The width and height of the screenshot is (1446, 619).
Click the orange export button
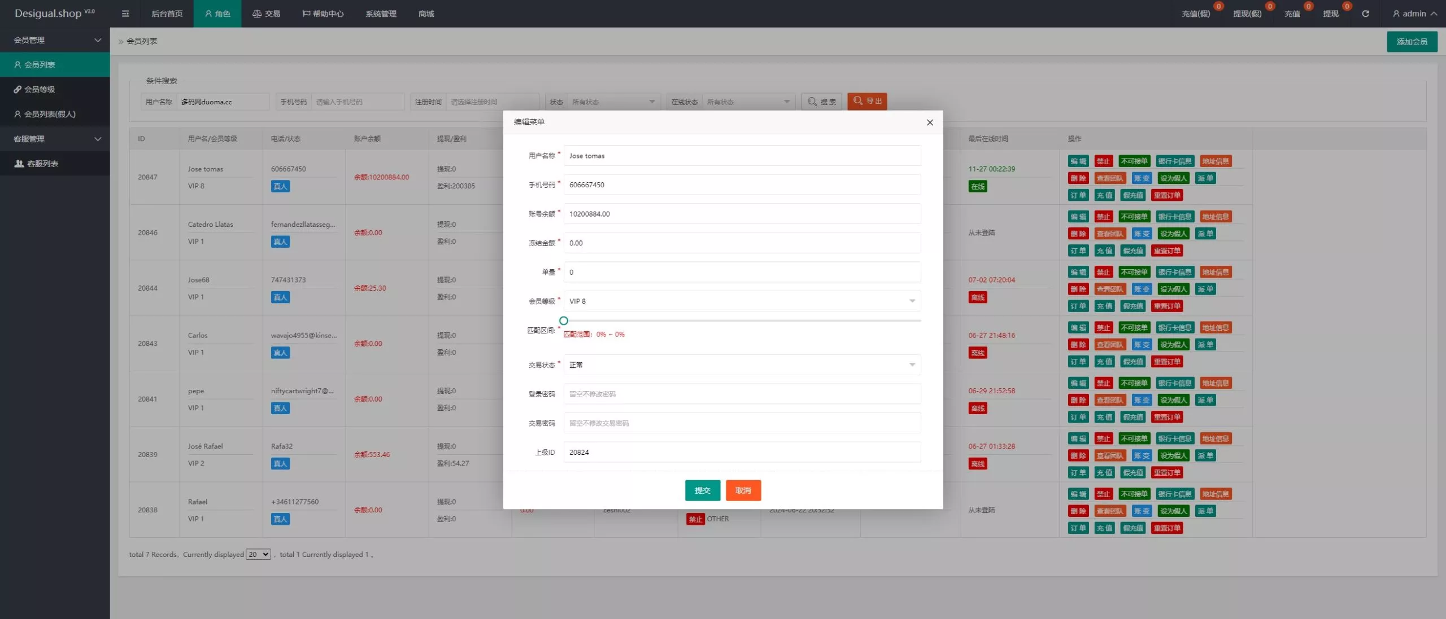[x=867, y=101]
